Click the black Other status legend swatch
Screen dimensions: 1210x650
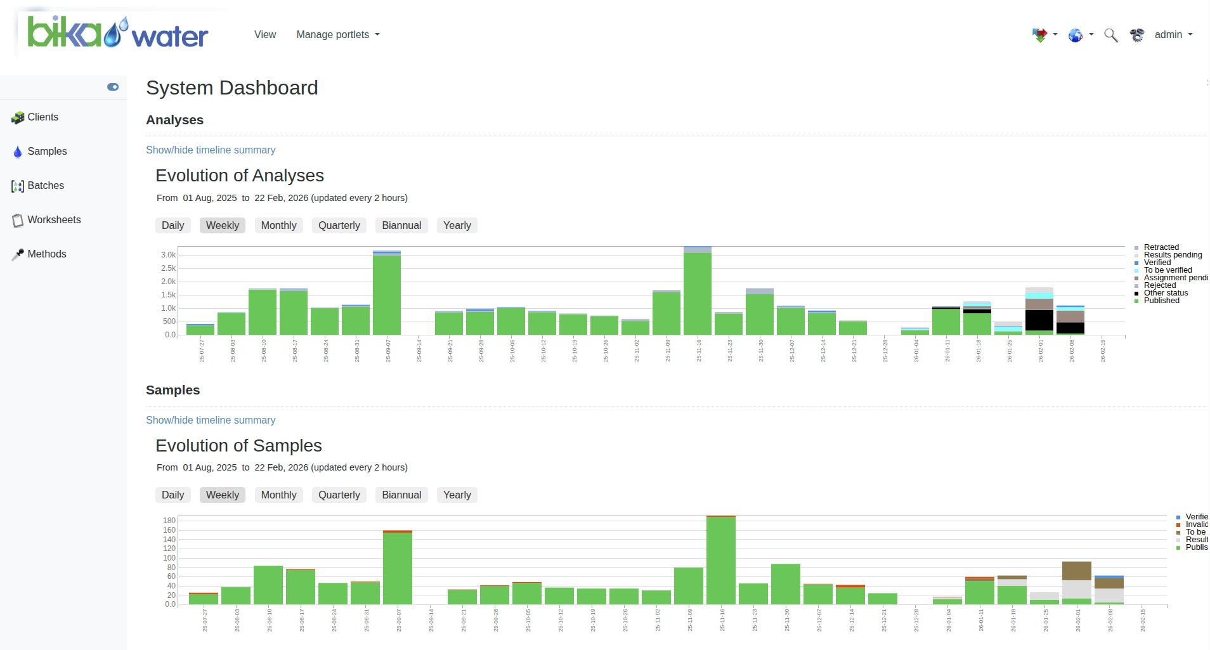tap(1136, 293)
